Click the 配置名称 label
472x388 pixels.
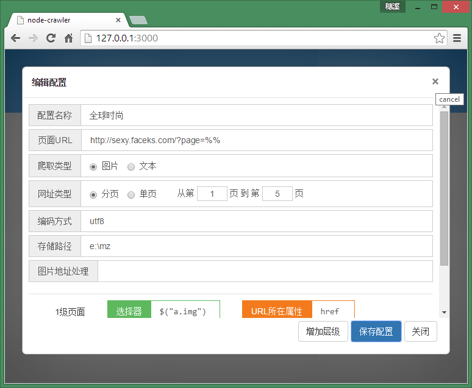pyautogui.click(x=54, y=115)
